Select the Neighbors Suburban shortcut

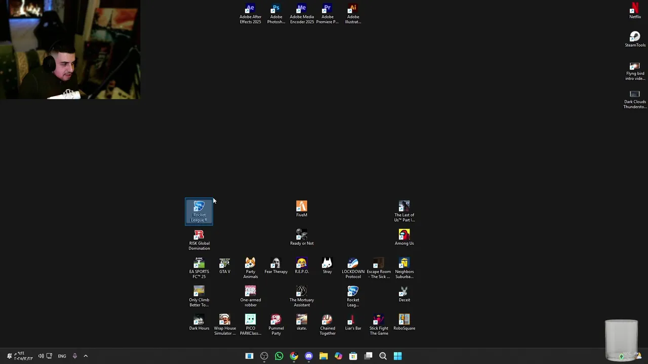(404, 268)
